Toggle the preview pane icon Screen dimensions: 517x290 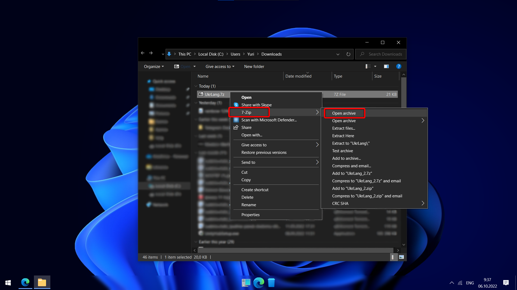[x=386, y=66]
